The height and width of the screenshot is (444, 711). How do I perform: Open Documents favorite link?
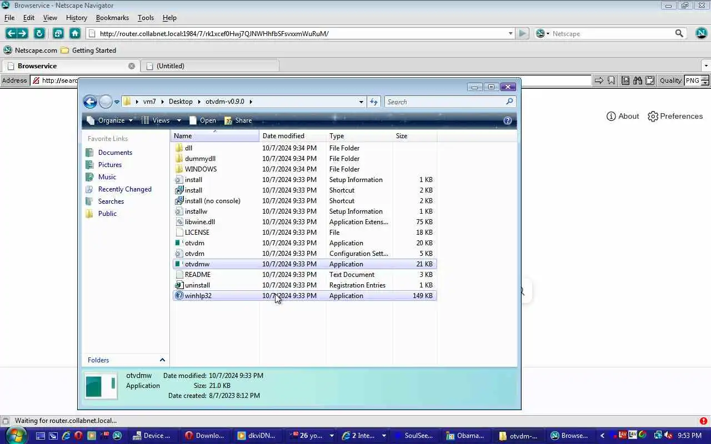pyautogui.click(x=115, y=153)
